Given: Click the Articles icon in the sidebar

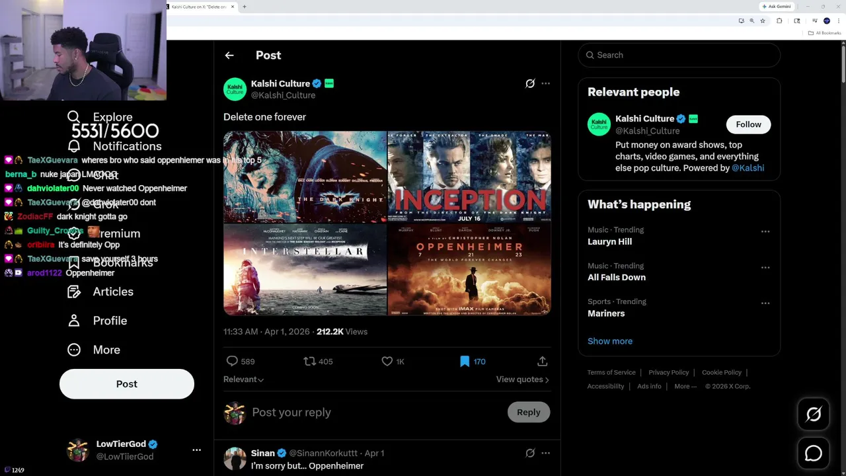Looking at the screenshot, I should [x=74, y=292].
